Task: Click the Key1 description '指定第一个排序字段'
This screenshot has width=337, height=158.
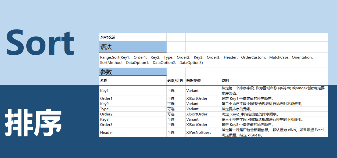Action: point(274,91)
